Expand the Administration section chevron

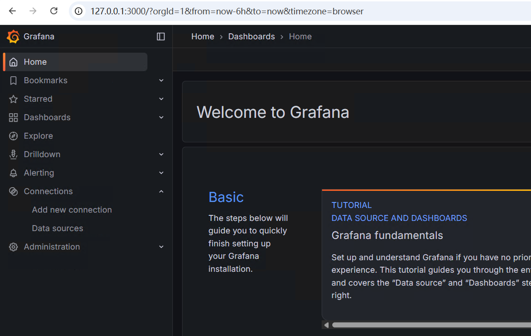click(x=161, y=247)
